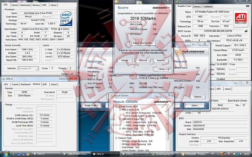Switch to 3DMark06 taskbar button
This screenshot has height=157, width=252.
[x=194, y=154]
